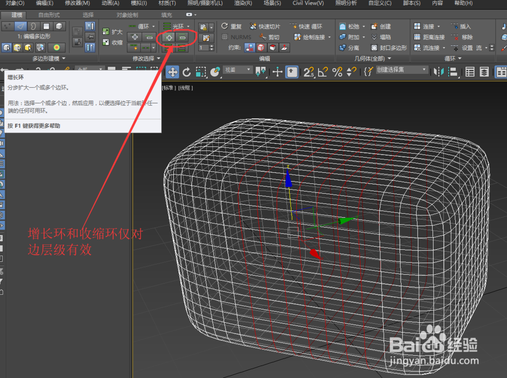Click the 快速切片 (QuickSlice) tool
Image resolution: width=507 pixels, height=378 pixels.
[x=265, y=26]
